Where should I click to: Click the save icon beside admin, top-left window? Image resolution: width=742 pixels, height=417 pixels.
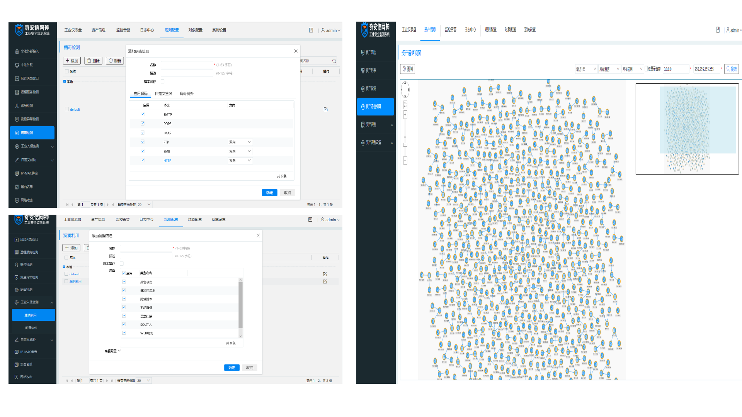[x=311, y=30]
